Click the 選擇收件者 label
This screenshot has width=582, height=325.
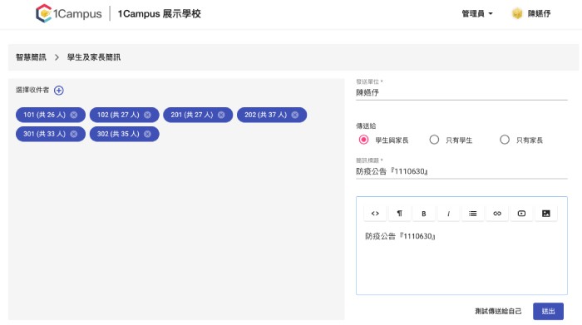tap(32, 90)
